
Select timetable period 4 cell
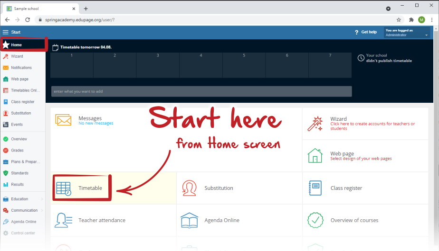(x=201, y=65)
